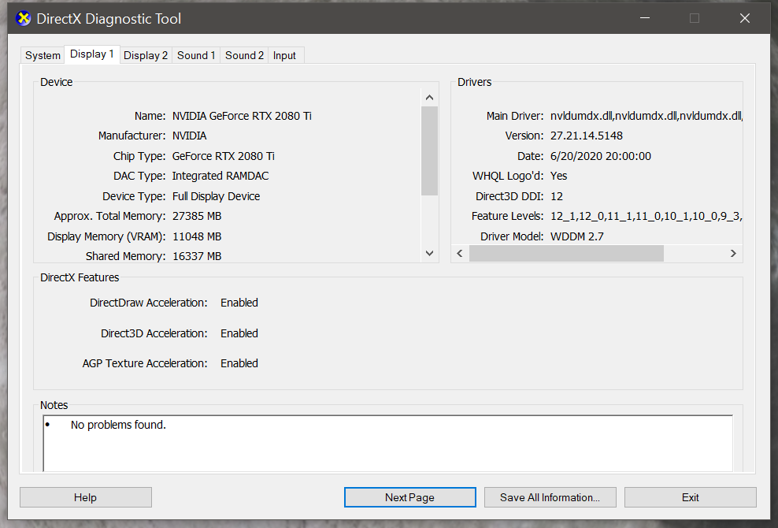
Task: Click Device panel scroll up arrow
Action: point(430,98)
